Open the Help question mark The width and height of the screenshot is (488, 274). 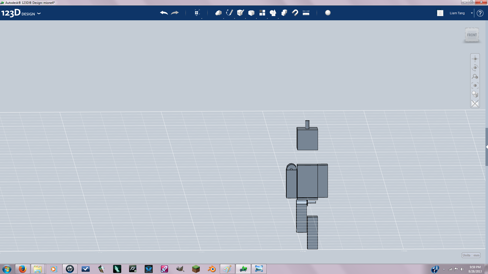(x=480, y=13)
